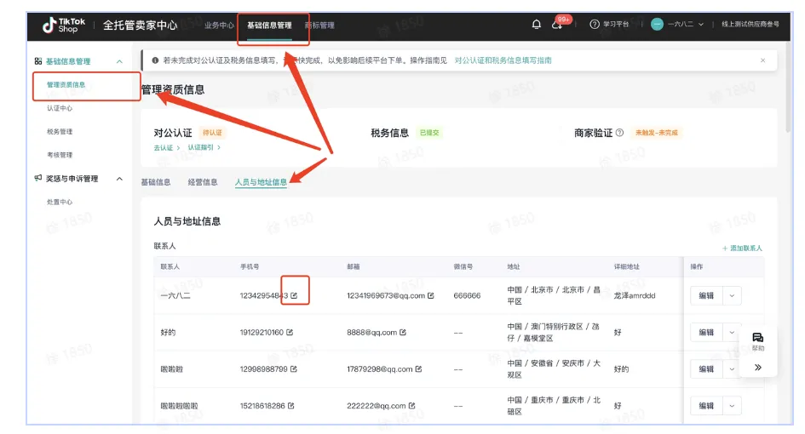The width and height of the screenshot is (805, 434).
Task: Edit email 8888@qq.com icon
Action: click(x=403, y=333)
